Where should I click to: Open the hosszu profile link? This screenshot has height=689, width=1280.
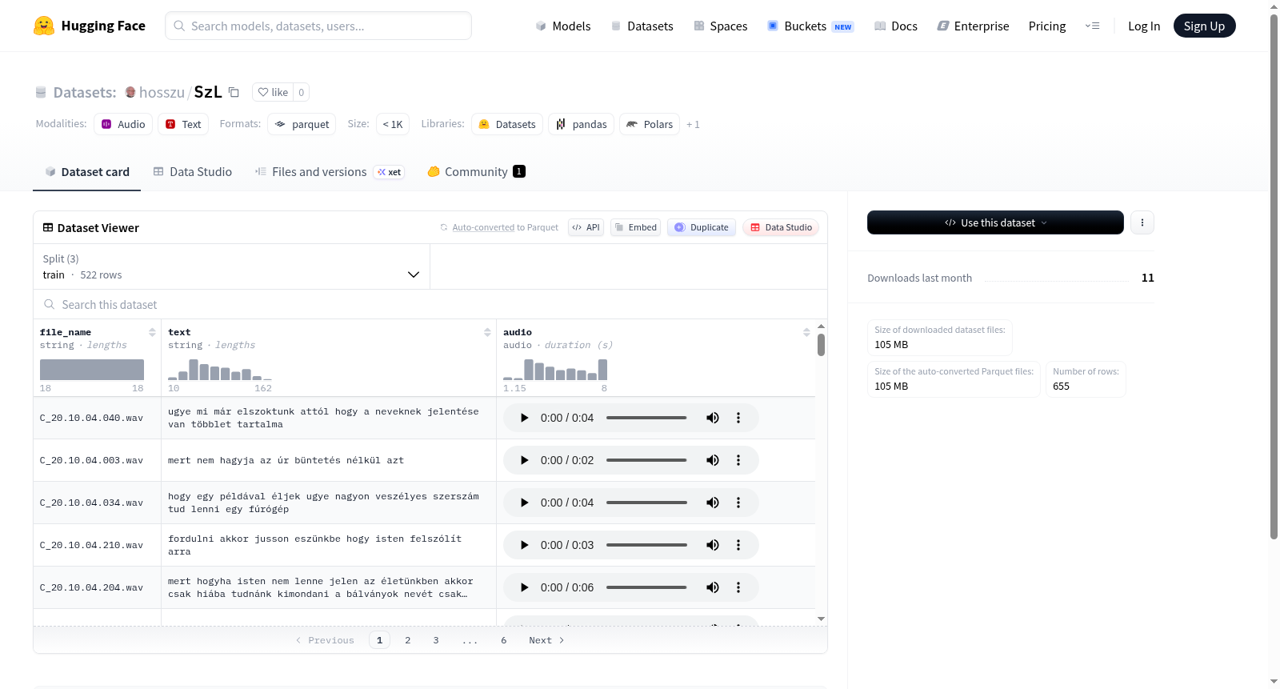pos(162,92)
